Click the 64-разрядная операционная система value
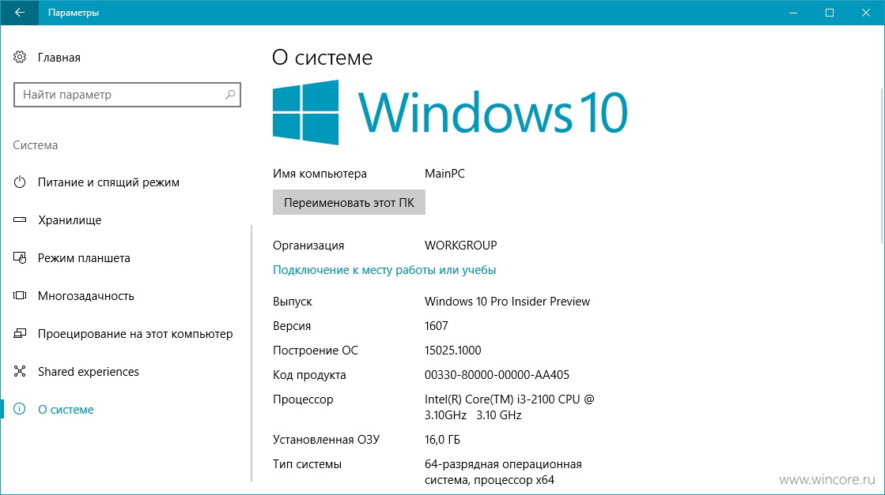This screenshot has height=495, width=885. (503, 472)
